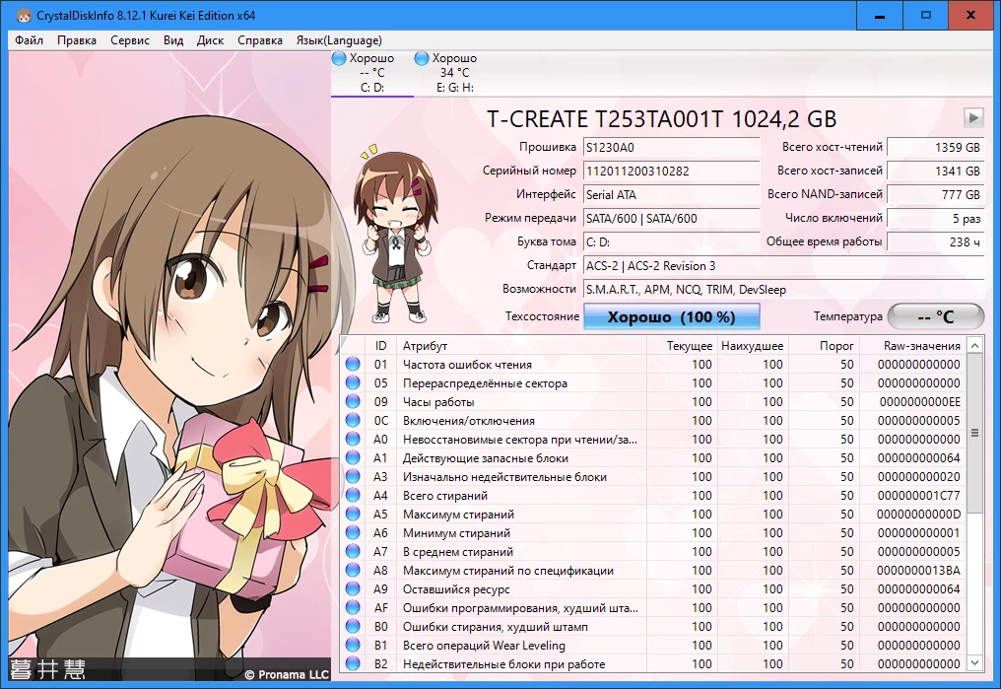The height and width of the screenshot is (689, 1001).
Task: Select the Всего стираний attribute row
Action: click(x=654, y=495)
